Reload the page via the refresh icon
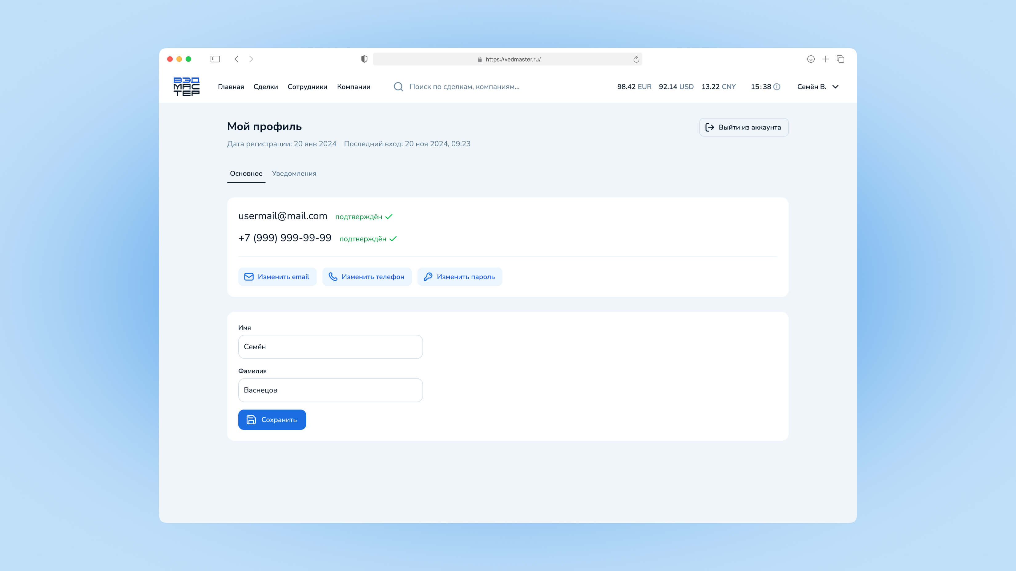Screen dimensions: 1016x571 pyautogui.click(x=636, y=59)
